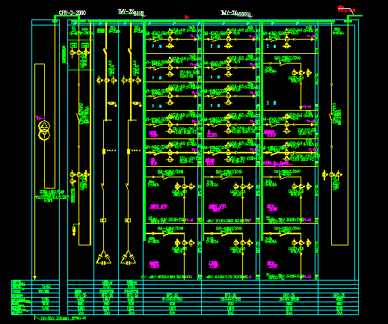The height and width of the screenshot is (324, 388).
Task: Select the white CFW busbar label at top left
Action: click(x=73, y=13)
